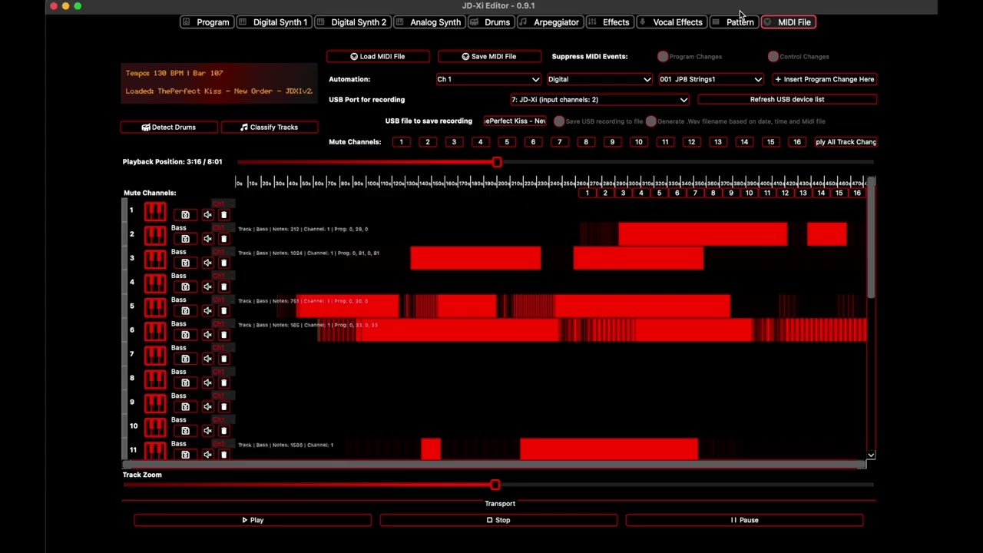Enable Suppress Control Changes option

point(773,57)
